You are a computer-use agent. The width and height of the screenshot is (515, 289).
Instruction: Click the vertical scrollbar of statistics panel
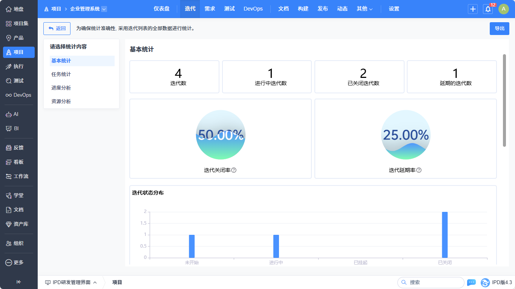click(x=504, y=100)
